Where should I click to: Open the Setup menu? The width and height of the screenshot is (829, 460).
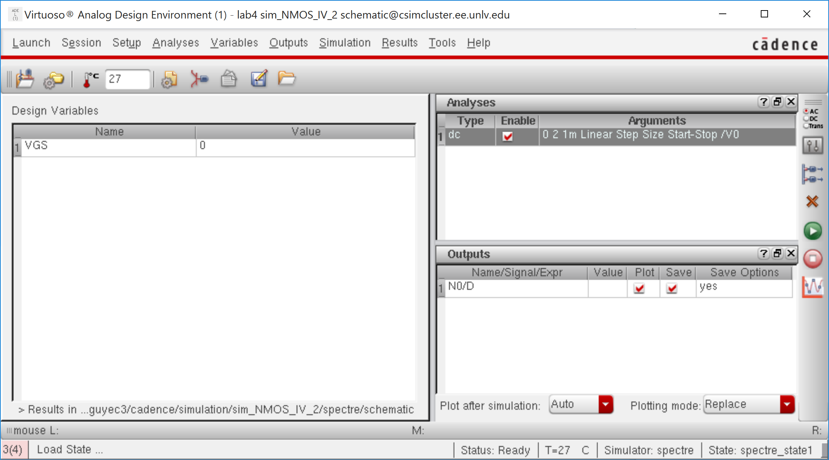coord(127,43)
